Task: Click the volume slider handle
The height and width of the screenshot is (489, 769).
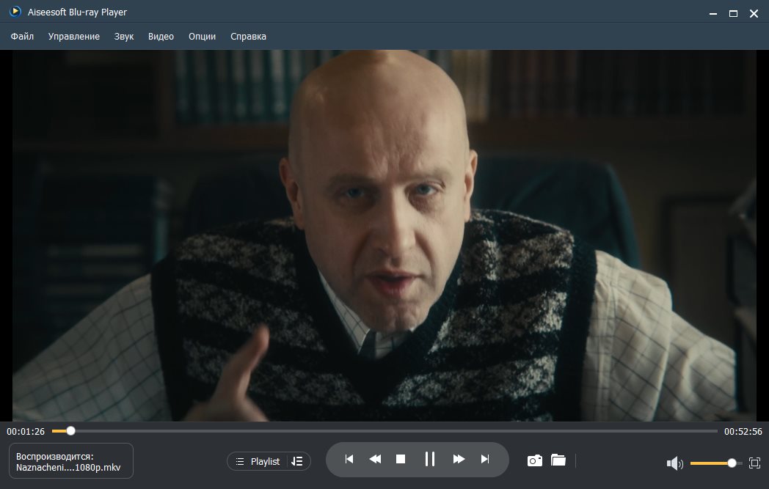Action: (x=732, y=463)
